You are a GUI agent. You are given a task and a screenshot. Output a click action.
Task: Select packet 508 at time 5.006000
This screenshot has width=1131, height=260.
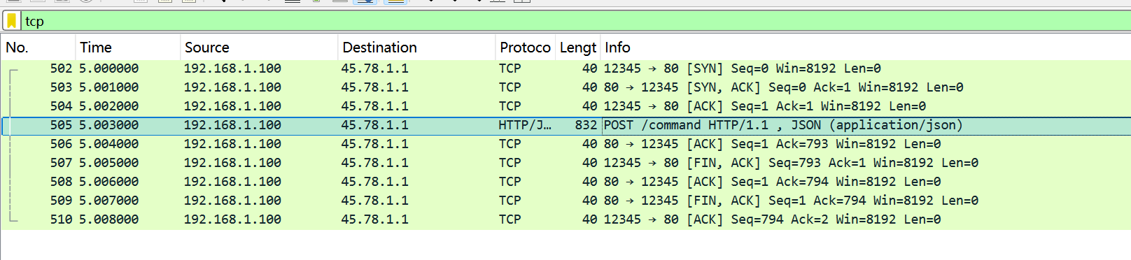565,182
